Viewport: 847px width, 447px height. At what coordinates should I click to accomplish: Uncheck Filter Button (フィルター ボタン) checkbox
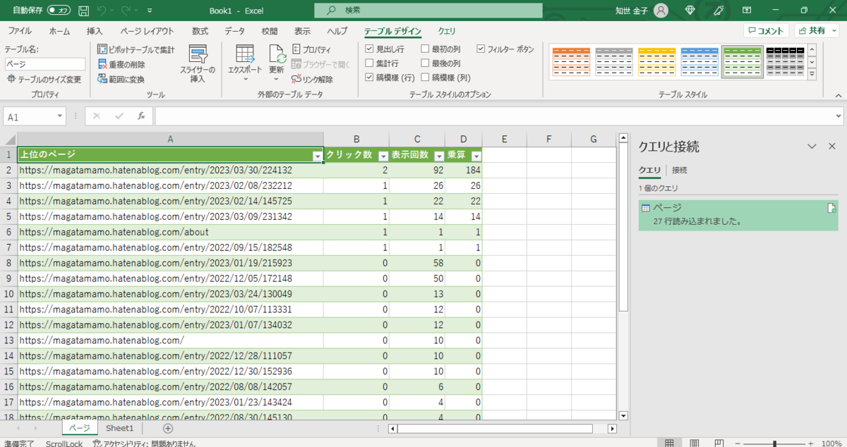pyautogui.click(x=481, y=49)
